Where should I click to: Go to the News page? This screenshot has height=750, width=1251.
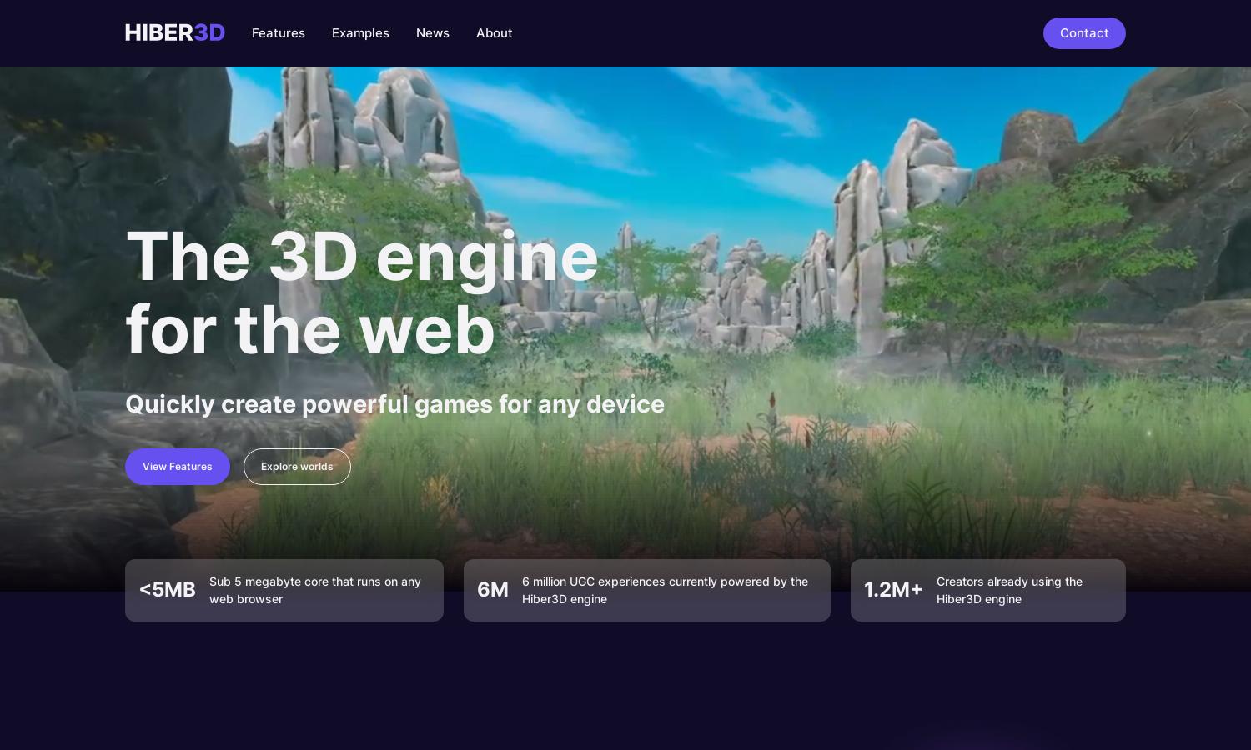click(433, 33)
